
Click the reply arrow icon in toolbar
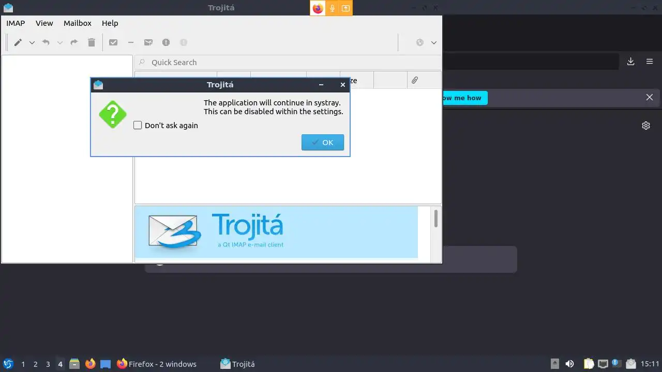[46, 42]
